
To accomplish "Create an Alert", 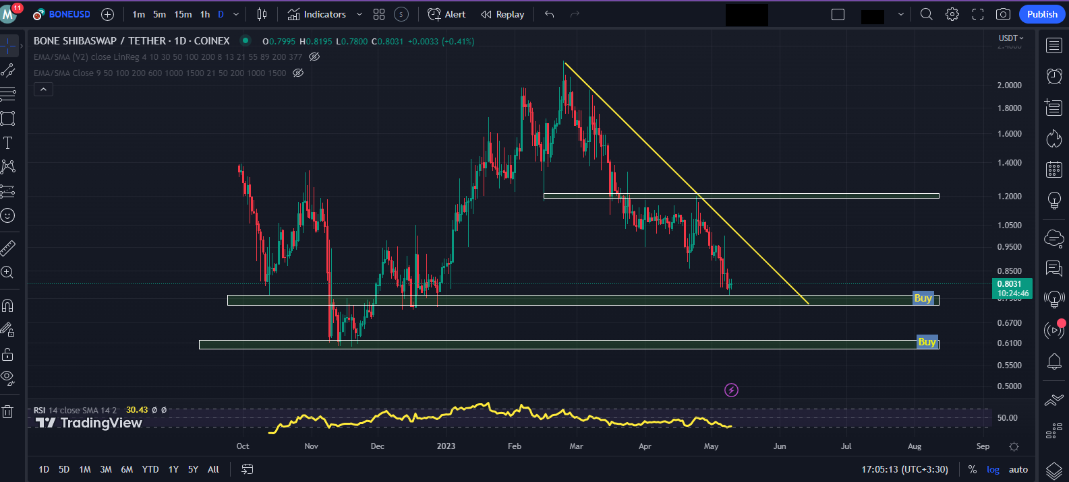I will (x=446, y=14).
